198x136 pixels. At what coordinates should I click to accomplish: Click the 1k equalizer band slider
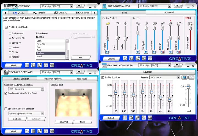coord(143,92)
